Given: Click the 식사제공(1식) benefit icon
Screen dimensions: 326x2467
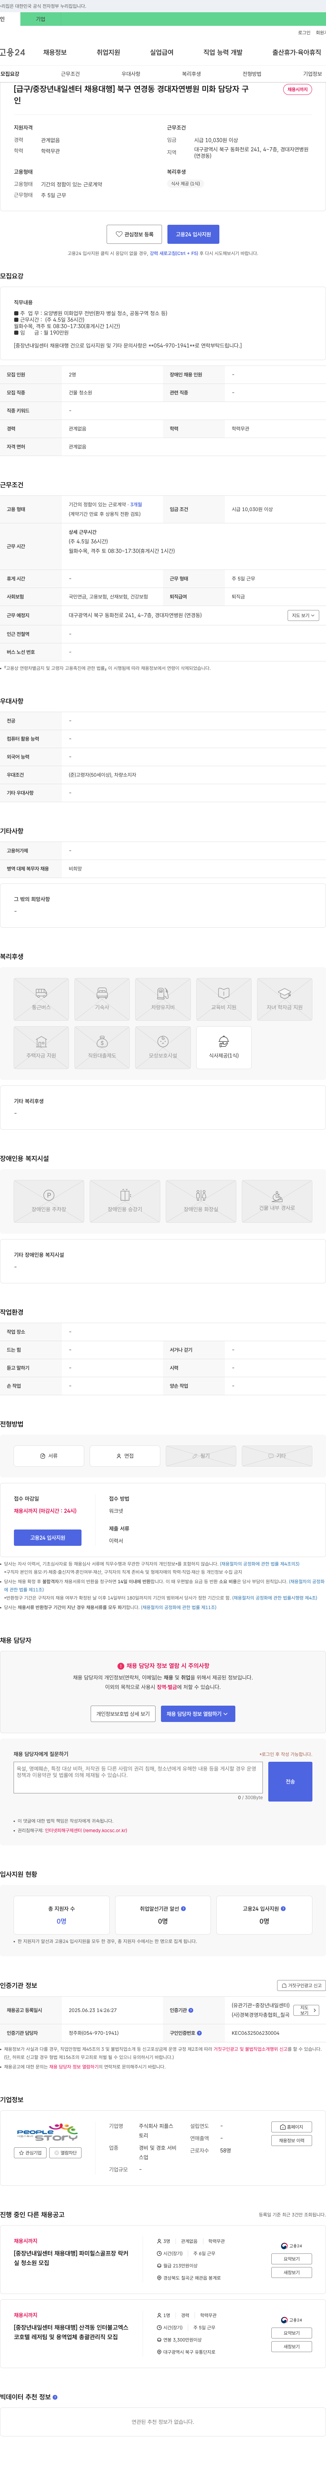Looking at the screenshot, I should click(224, 1048).
